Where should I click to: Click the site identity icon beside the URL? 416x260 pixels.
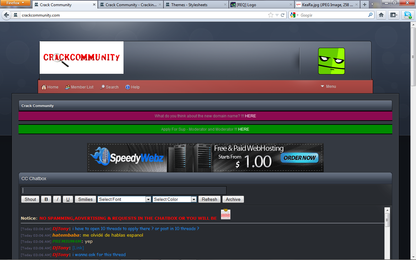click(x=16, y=15)
